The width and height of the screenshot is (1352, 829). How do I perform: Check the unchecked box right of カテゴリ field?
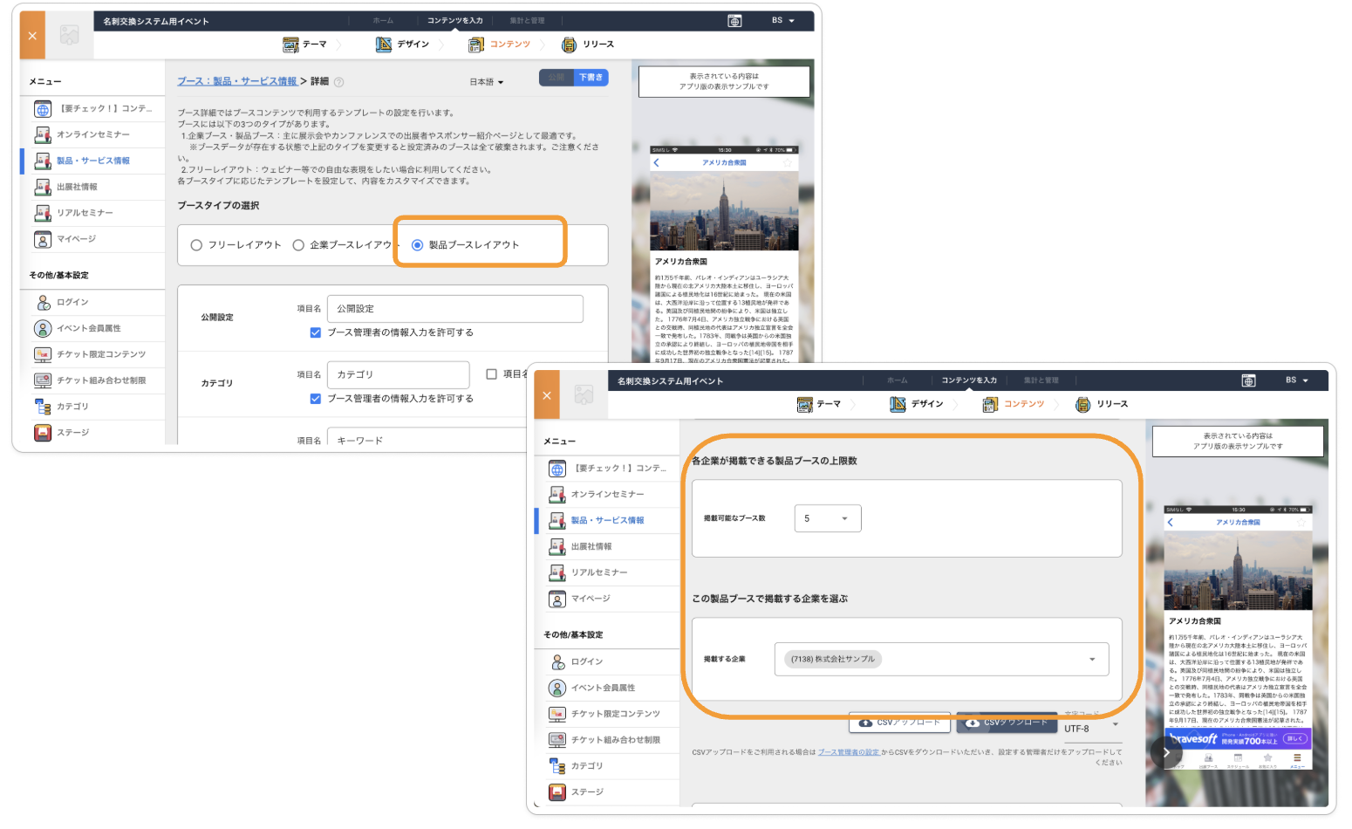click(x=491, y=374)
